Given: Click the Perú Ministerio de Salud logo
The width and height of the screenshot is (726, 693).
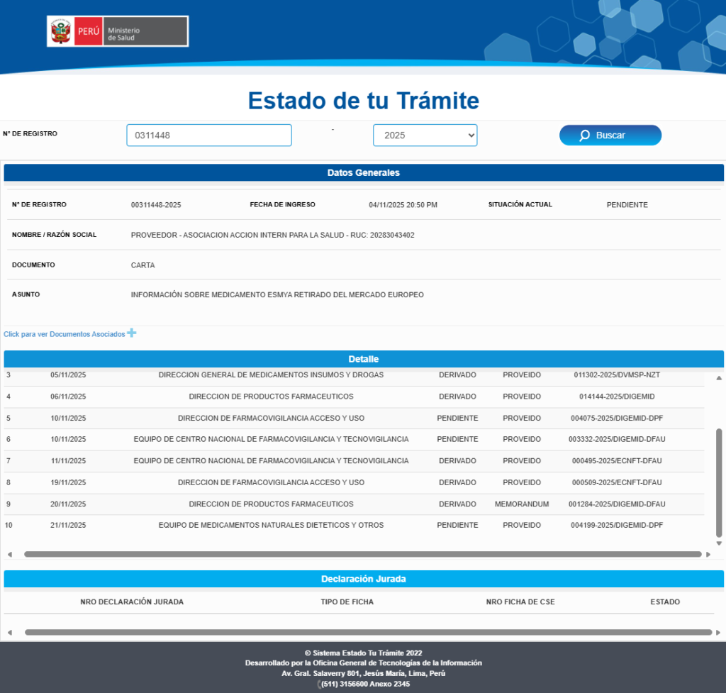Looking at the screenshot, I should point(118,32).
